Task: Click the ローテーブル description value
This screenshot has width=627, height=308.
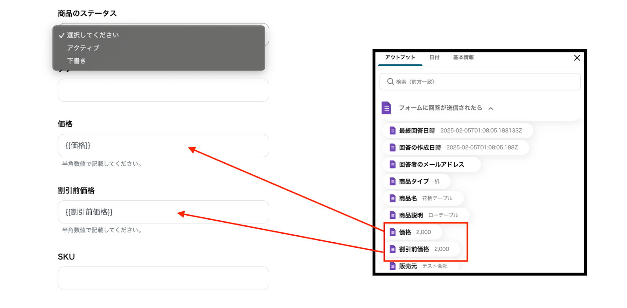Action: tap(443, 215)
